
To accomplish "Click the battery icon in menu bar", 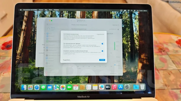I will [x=125, y=11].
